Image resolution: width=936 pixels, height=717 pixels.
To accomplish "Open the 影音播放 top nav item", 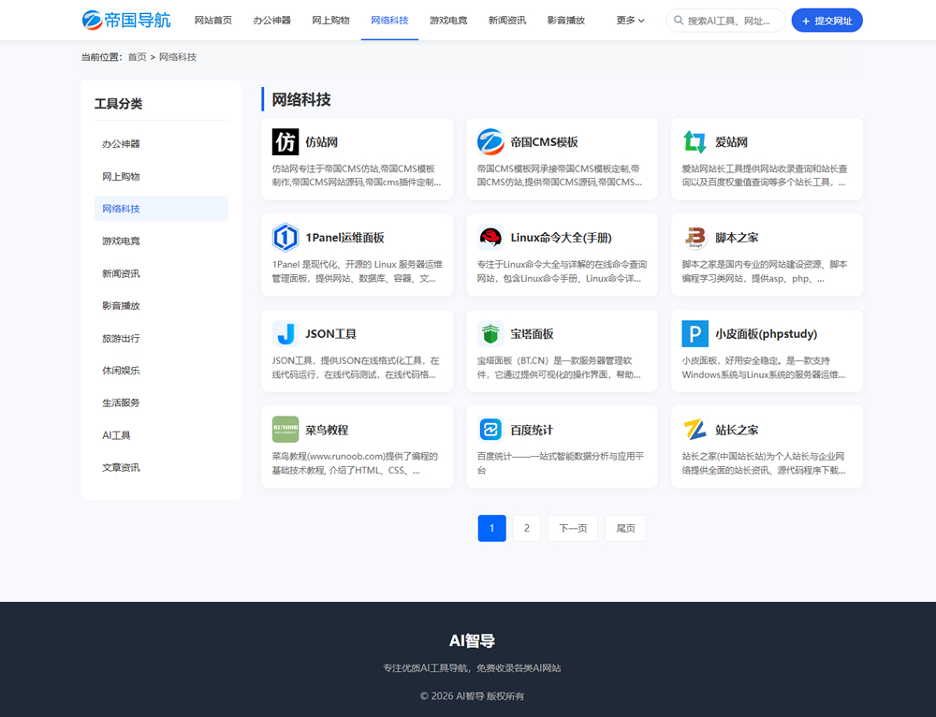I will (566, 21).
